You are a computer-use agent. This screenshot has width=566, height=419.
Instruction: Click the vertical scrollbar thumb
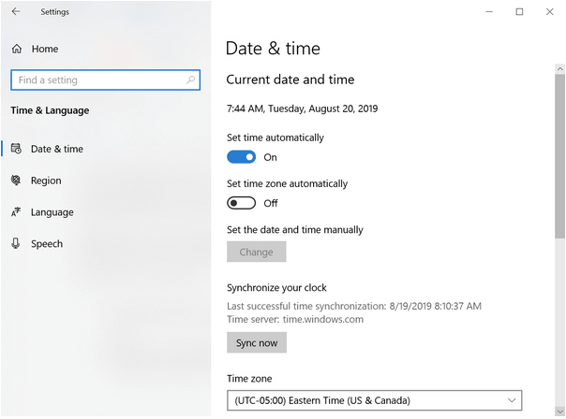(559, 156)
